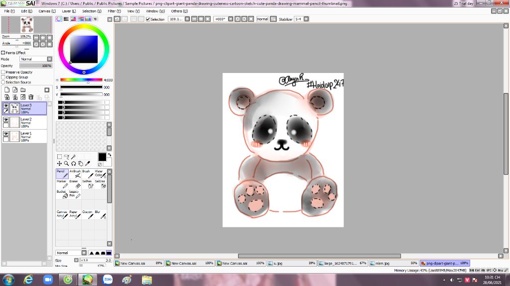Create a new normal layer

click(7, 90)
